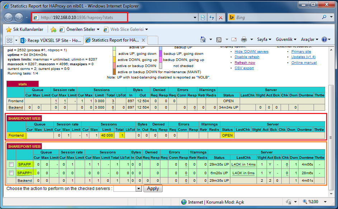Refresh the page with the Refresh icon

[212, 18]
